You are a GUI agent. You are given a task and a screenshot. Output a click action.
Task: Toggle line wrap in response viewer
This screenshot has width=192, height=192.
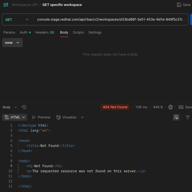(x=176, y=117)
